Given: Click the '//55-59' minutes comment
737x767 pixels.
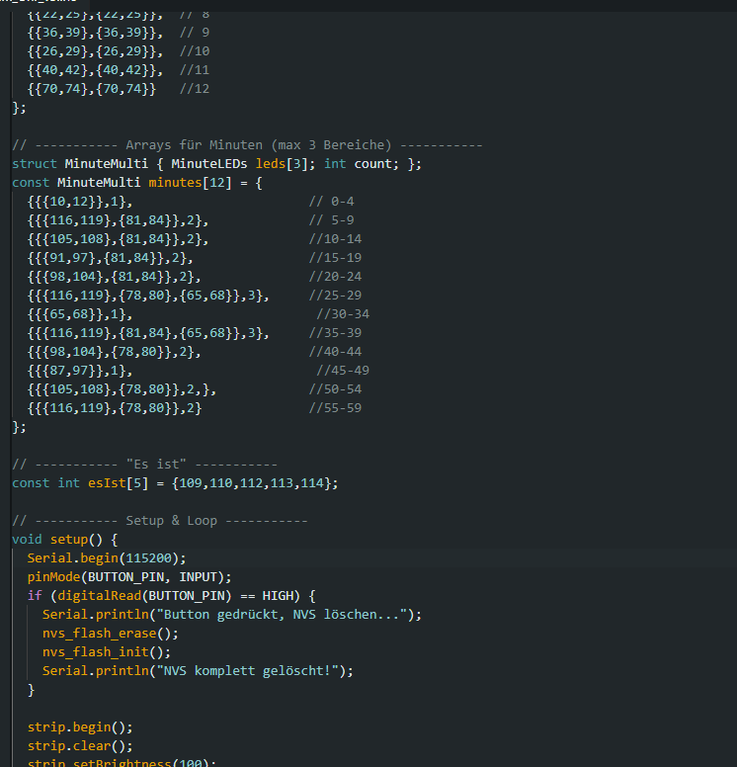Looking at the screenshot, I should point(335,407).
